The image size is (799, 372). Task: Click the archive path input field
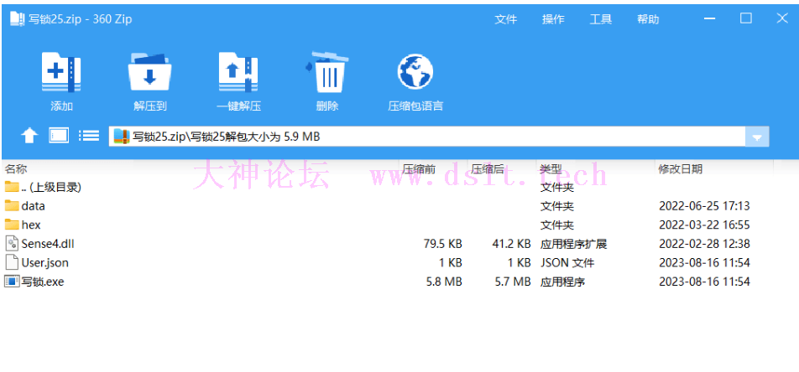coord(427,137)
